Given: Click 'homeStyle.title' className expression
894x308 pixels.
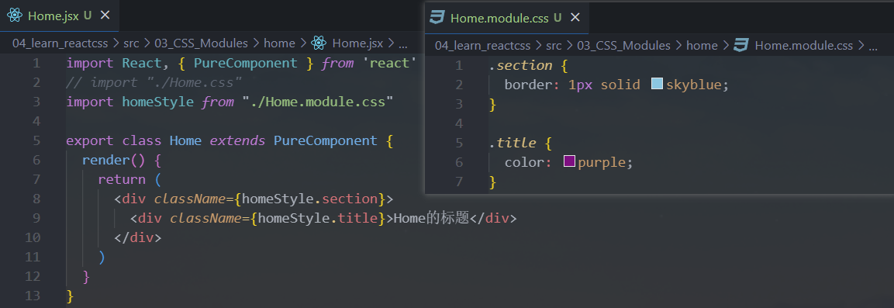Looking at the screenshot, I should click(318, 218).
